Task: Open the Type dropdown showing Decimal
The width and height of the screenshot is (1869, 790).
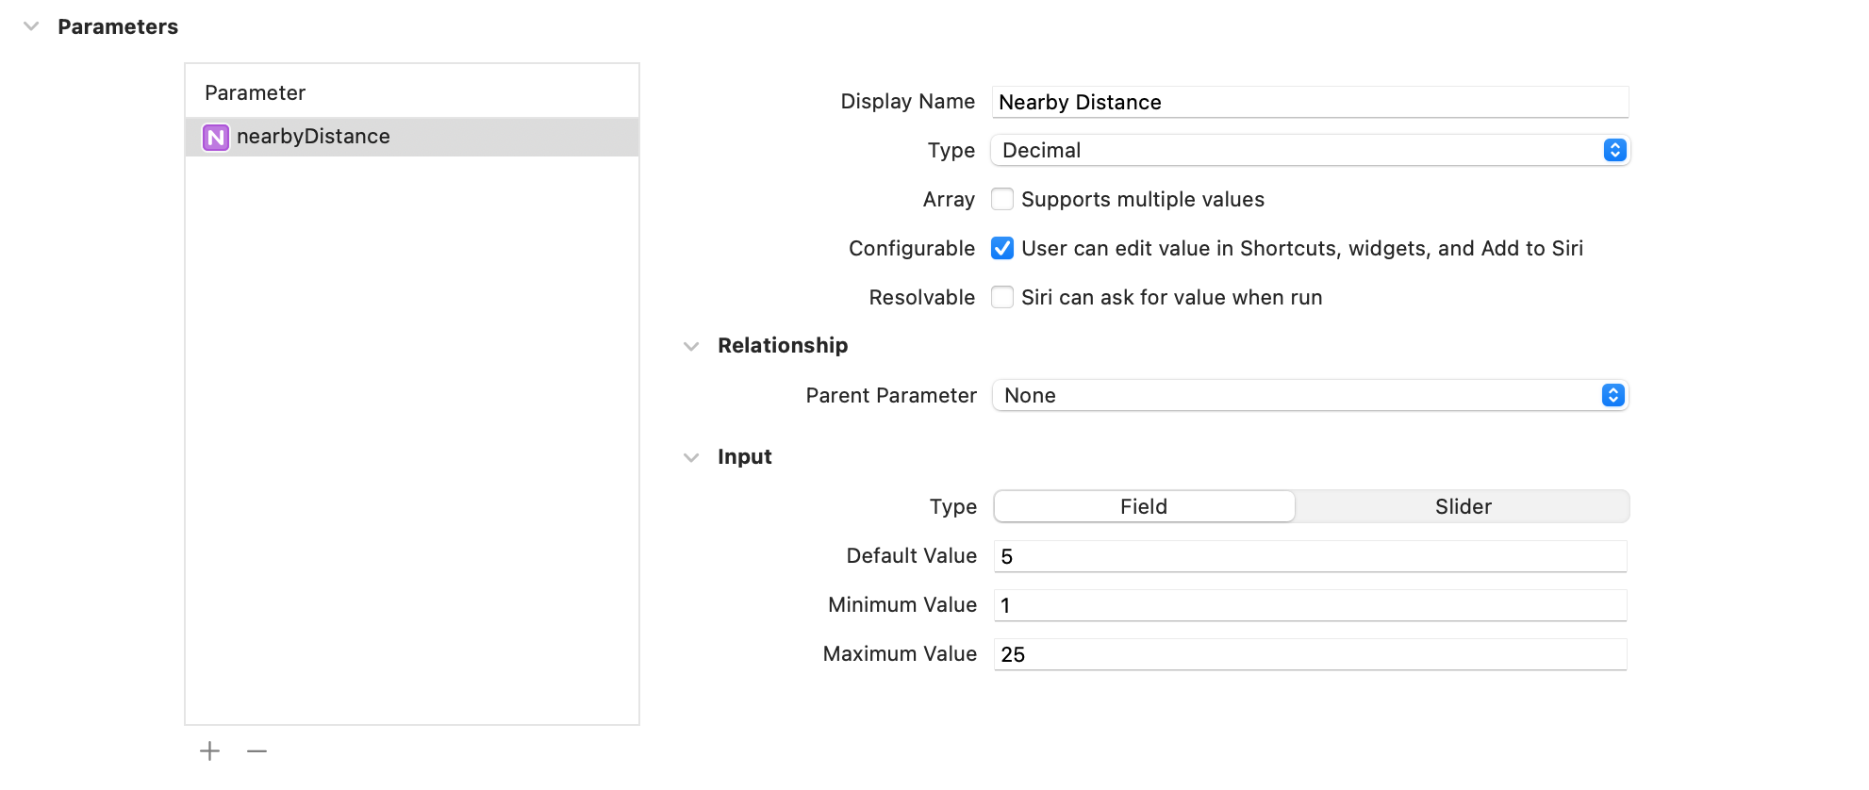Action: (x=1309, y=150)
